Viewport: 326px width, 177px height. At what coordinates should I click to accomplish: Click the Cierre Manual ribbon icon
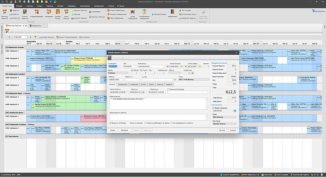pyautogui.click(x=66, y=14)
